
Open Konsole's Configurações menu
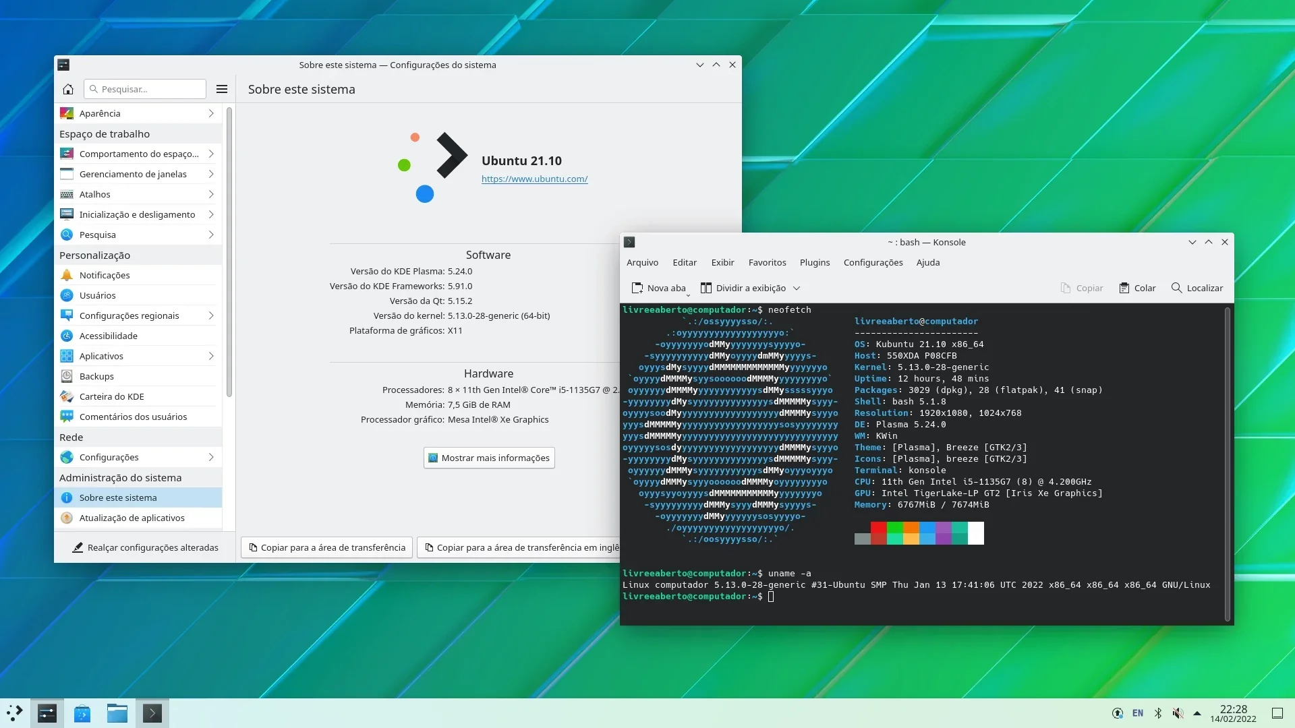pyautogui.click(x=873, y=263)
